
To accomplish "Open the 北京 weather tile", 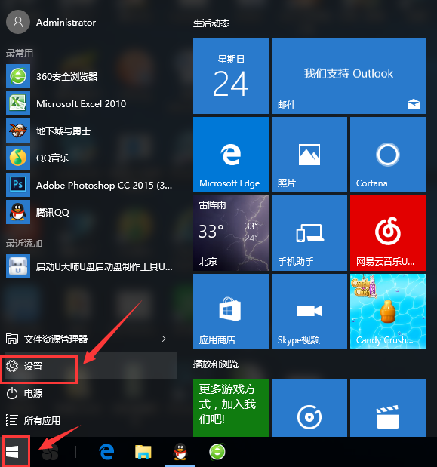I will coord(230,233).
